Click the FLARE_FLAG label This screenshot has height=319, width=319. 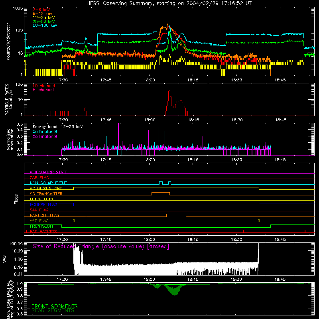pyautogui.click(x=41, y=199)
